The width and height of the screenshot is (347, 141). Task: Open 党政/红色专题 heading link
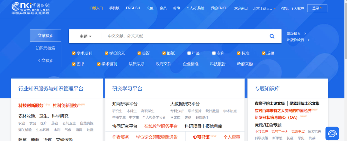click(x=268, y=125)
